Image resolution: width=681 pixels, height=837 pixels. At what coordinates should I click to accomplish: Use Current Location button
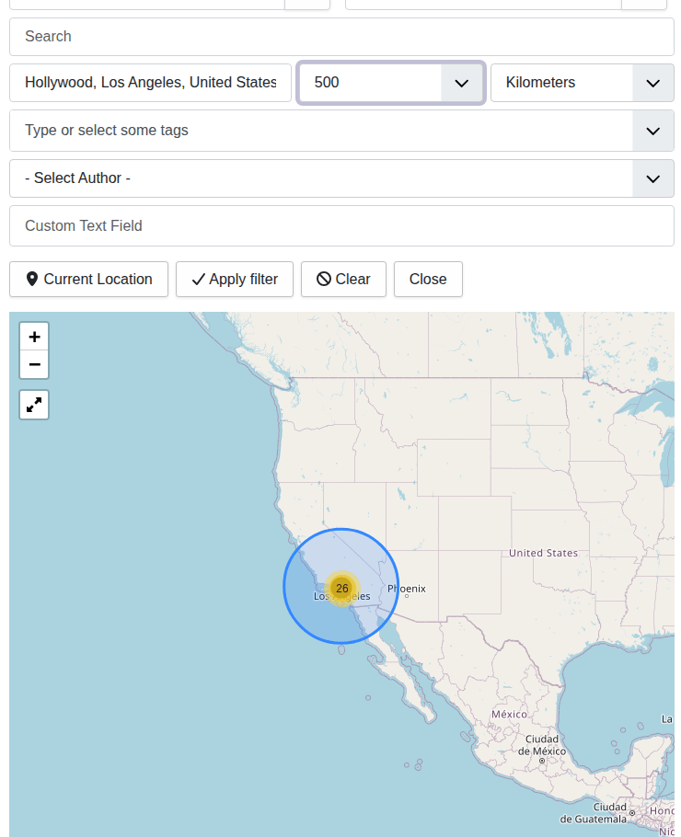click(89, 280)
